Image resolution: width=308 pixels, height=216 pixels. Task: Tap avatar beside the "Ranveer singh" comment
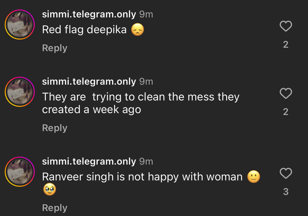click(20, 172)
